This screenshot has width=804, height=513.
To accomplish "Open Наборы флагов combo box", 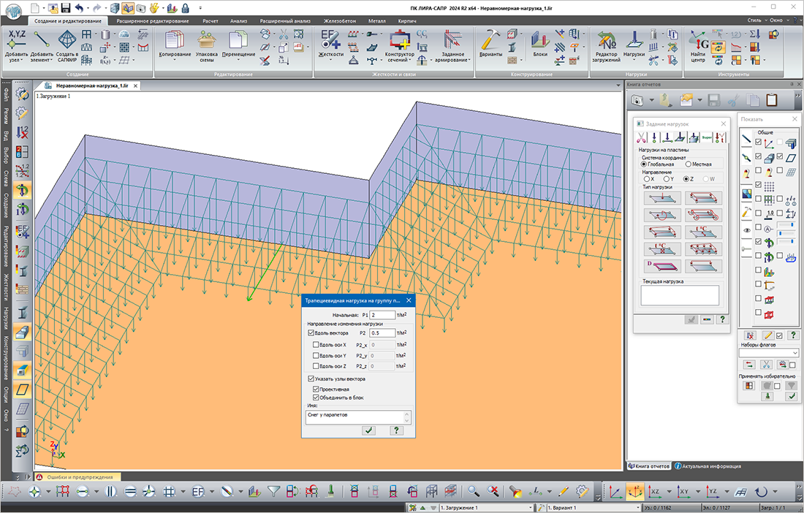I will click(x=769, y=352).
